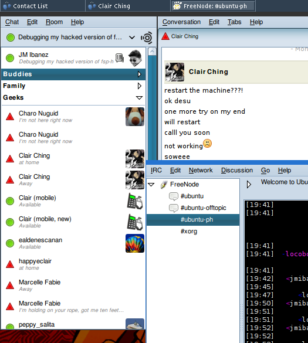Screen dimensions: 308x343
Task: Collapse the Geeks group
Action: click(x=139, y=97)
